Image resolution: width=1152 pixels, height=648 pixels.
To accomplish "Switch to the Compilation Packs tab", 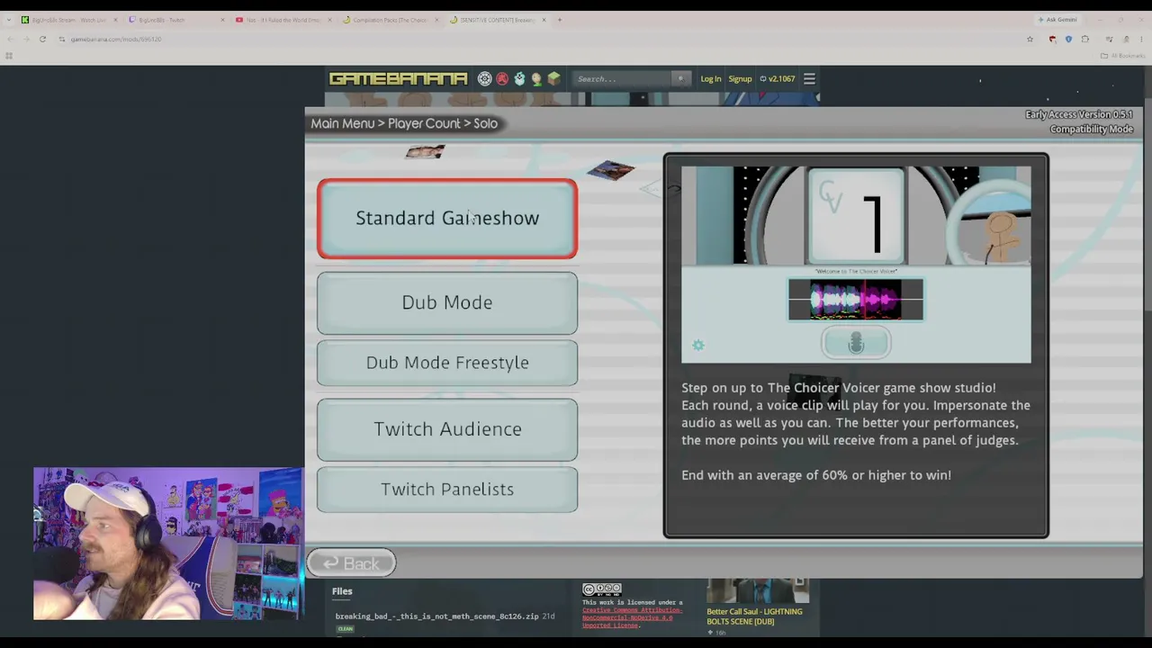I will 389,20.
